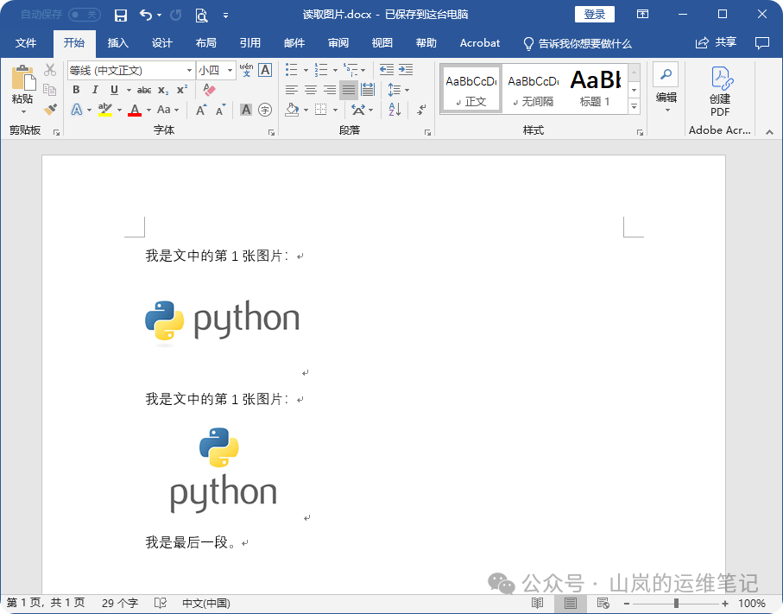
Task: Click the phonetic guide wén icon
Action: pos(246,70)
